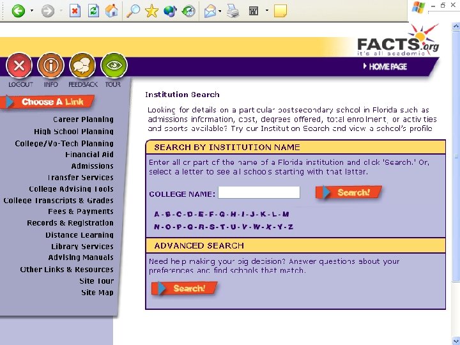Click the ADVANCED SEARCH header

point(199,245)
